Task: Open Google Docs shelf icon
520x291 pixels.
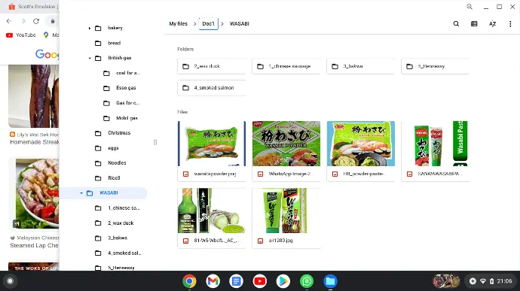Action: pos(236,281)
